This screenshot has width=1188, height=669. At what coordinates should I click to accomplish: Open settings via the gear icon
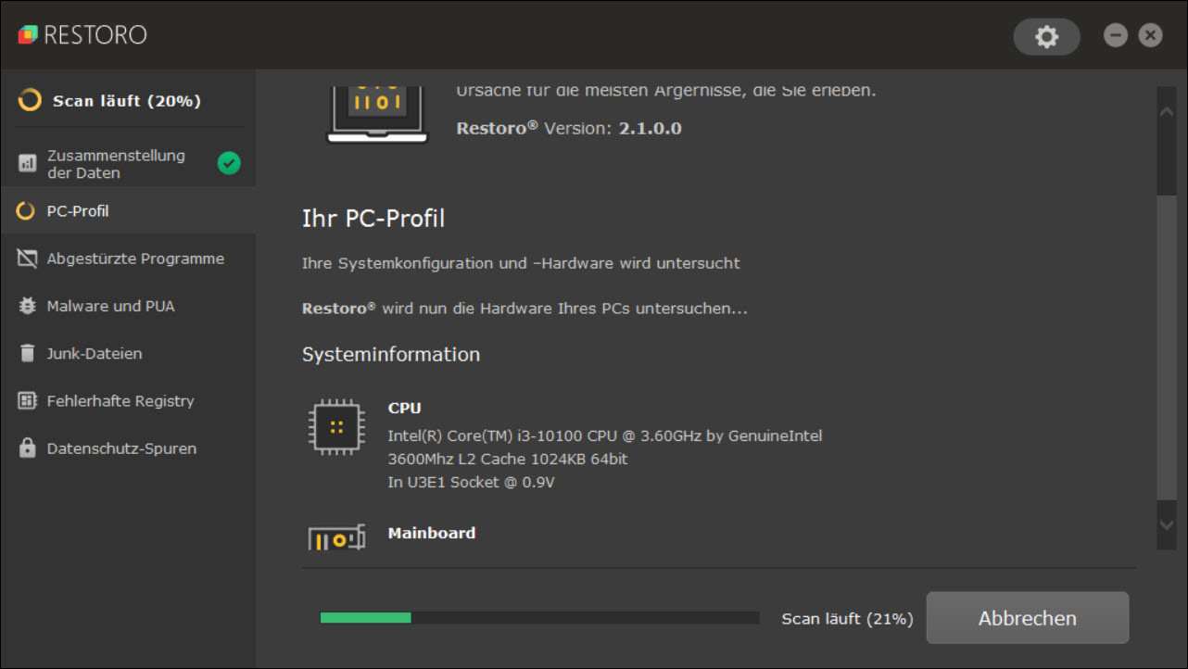[1046, 36]
